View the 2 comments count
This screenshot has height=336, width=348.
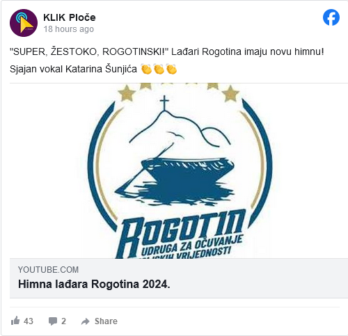(63, 321)
